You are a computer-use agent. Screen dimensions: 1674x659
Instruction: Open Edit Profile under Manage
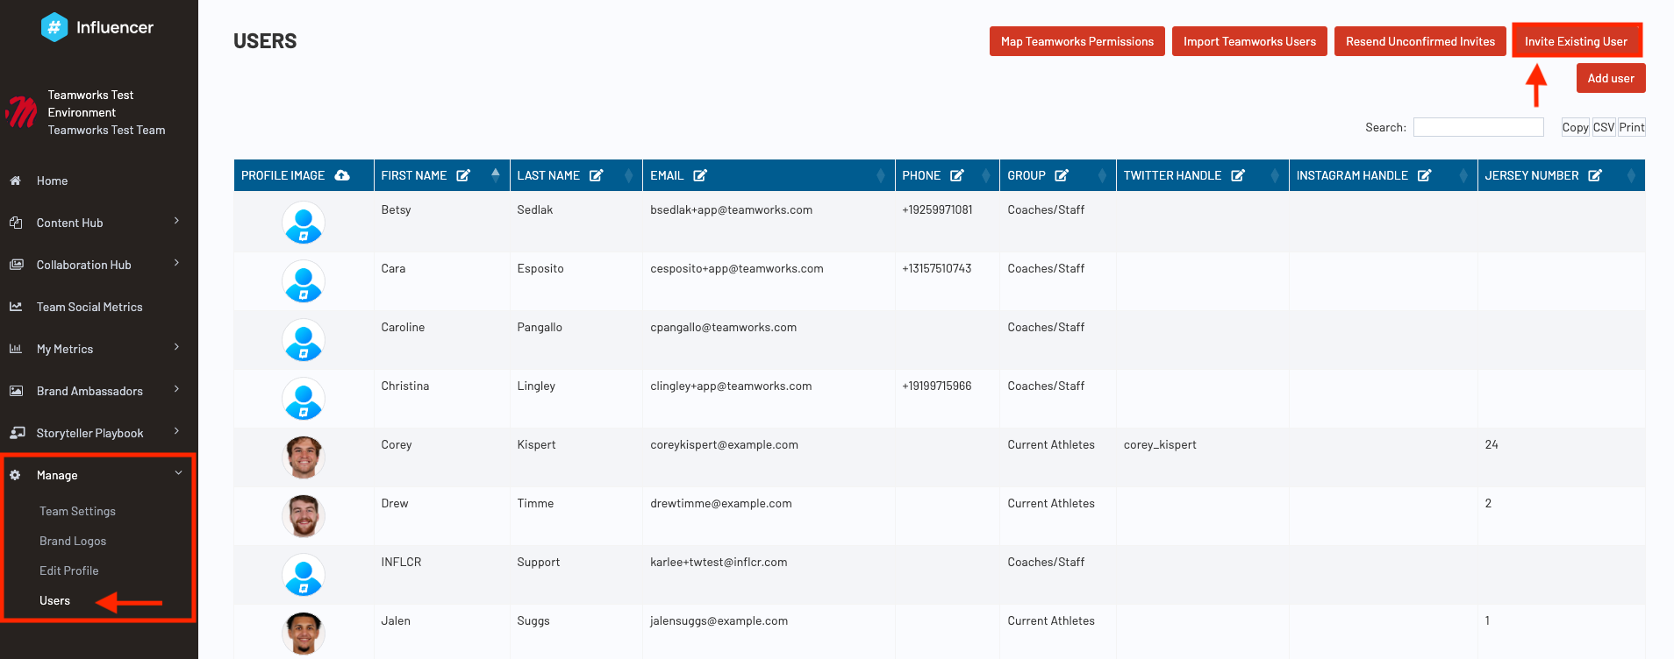[69, 570]
